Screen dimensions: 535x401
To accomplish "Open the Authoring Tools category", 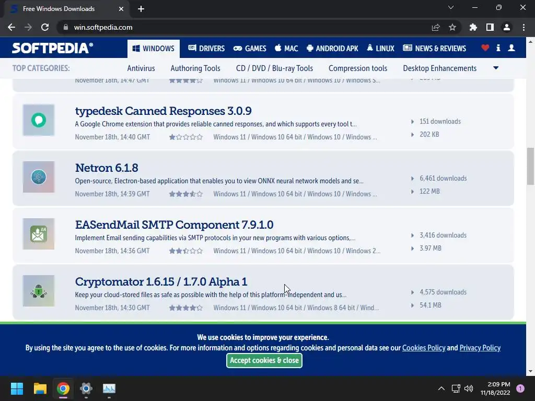I will click(x=195, y=68).
